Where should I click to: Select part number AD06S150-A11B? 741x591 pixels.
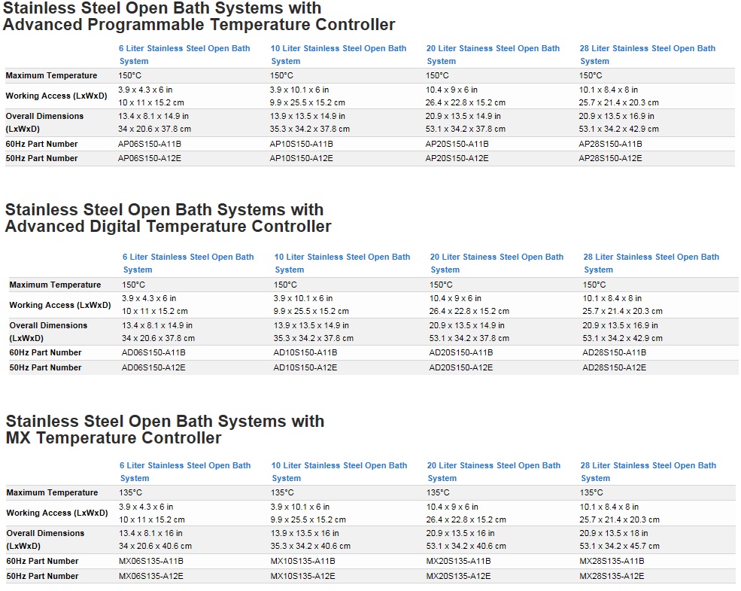pyautogui.click(x=153, y=352)
